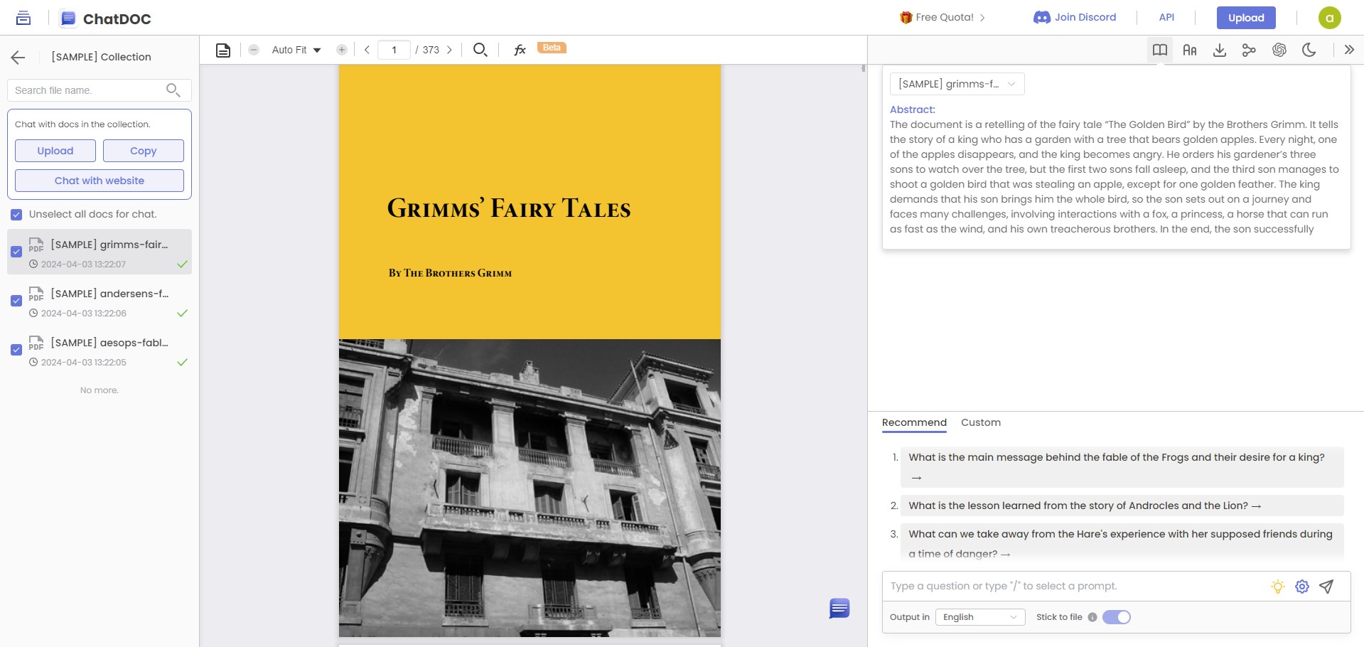Go back with the left arrow

point(18,58)
